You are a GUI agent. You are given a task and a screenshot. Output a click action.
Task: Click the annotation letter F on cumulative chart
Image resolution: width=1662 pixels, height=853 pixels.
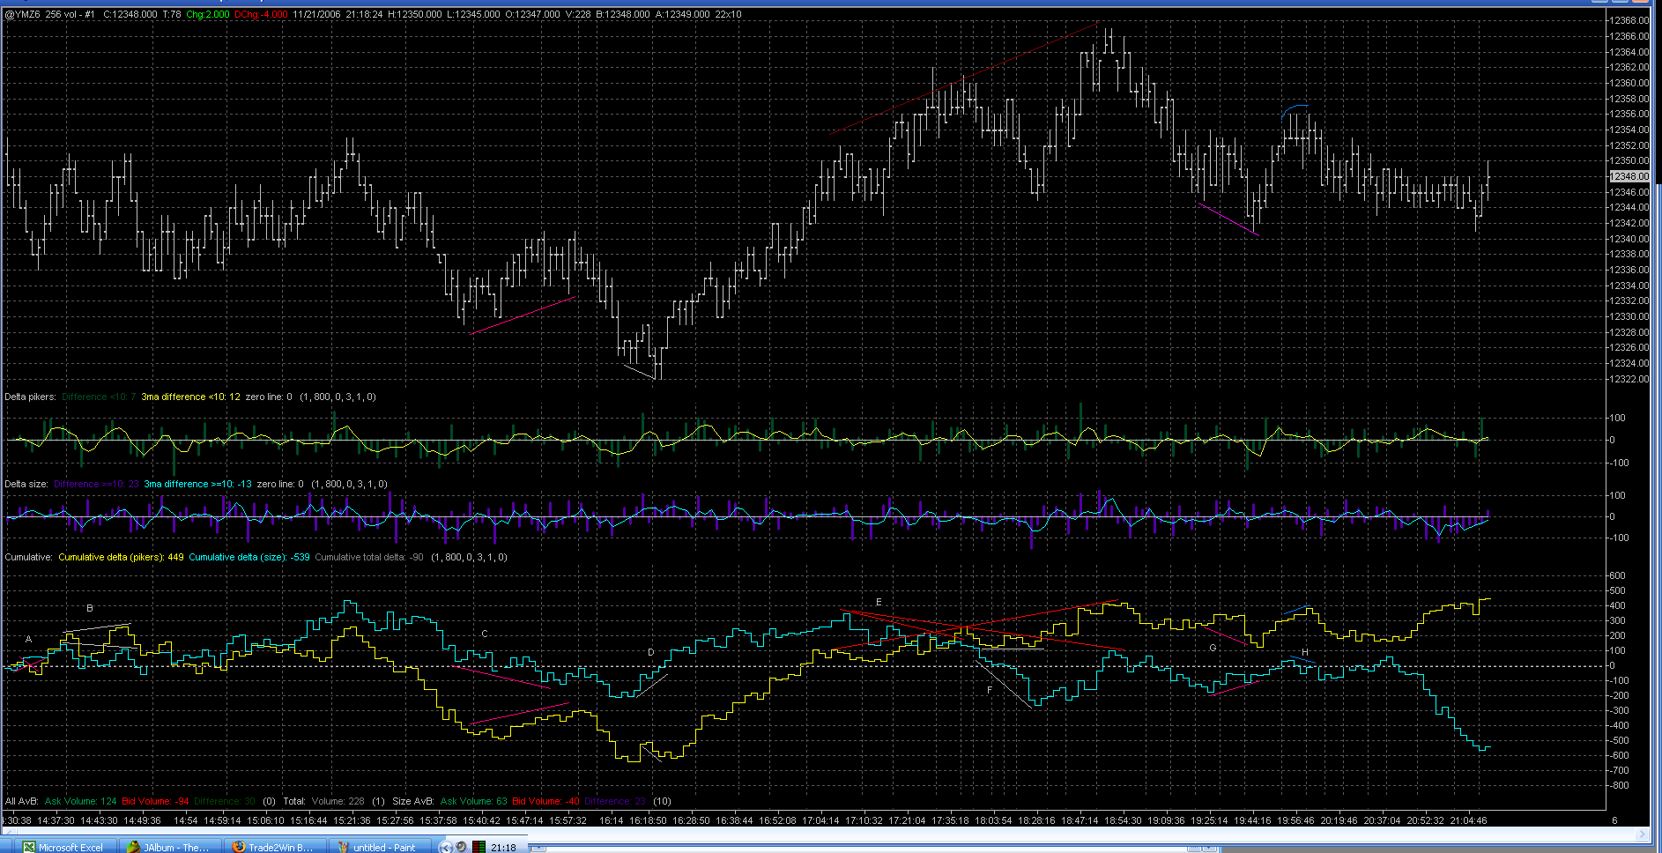click(990, 690)
